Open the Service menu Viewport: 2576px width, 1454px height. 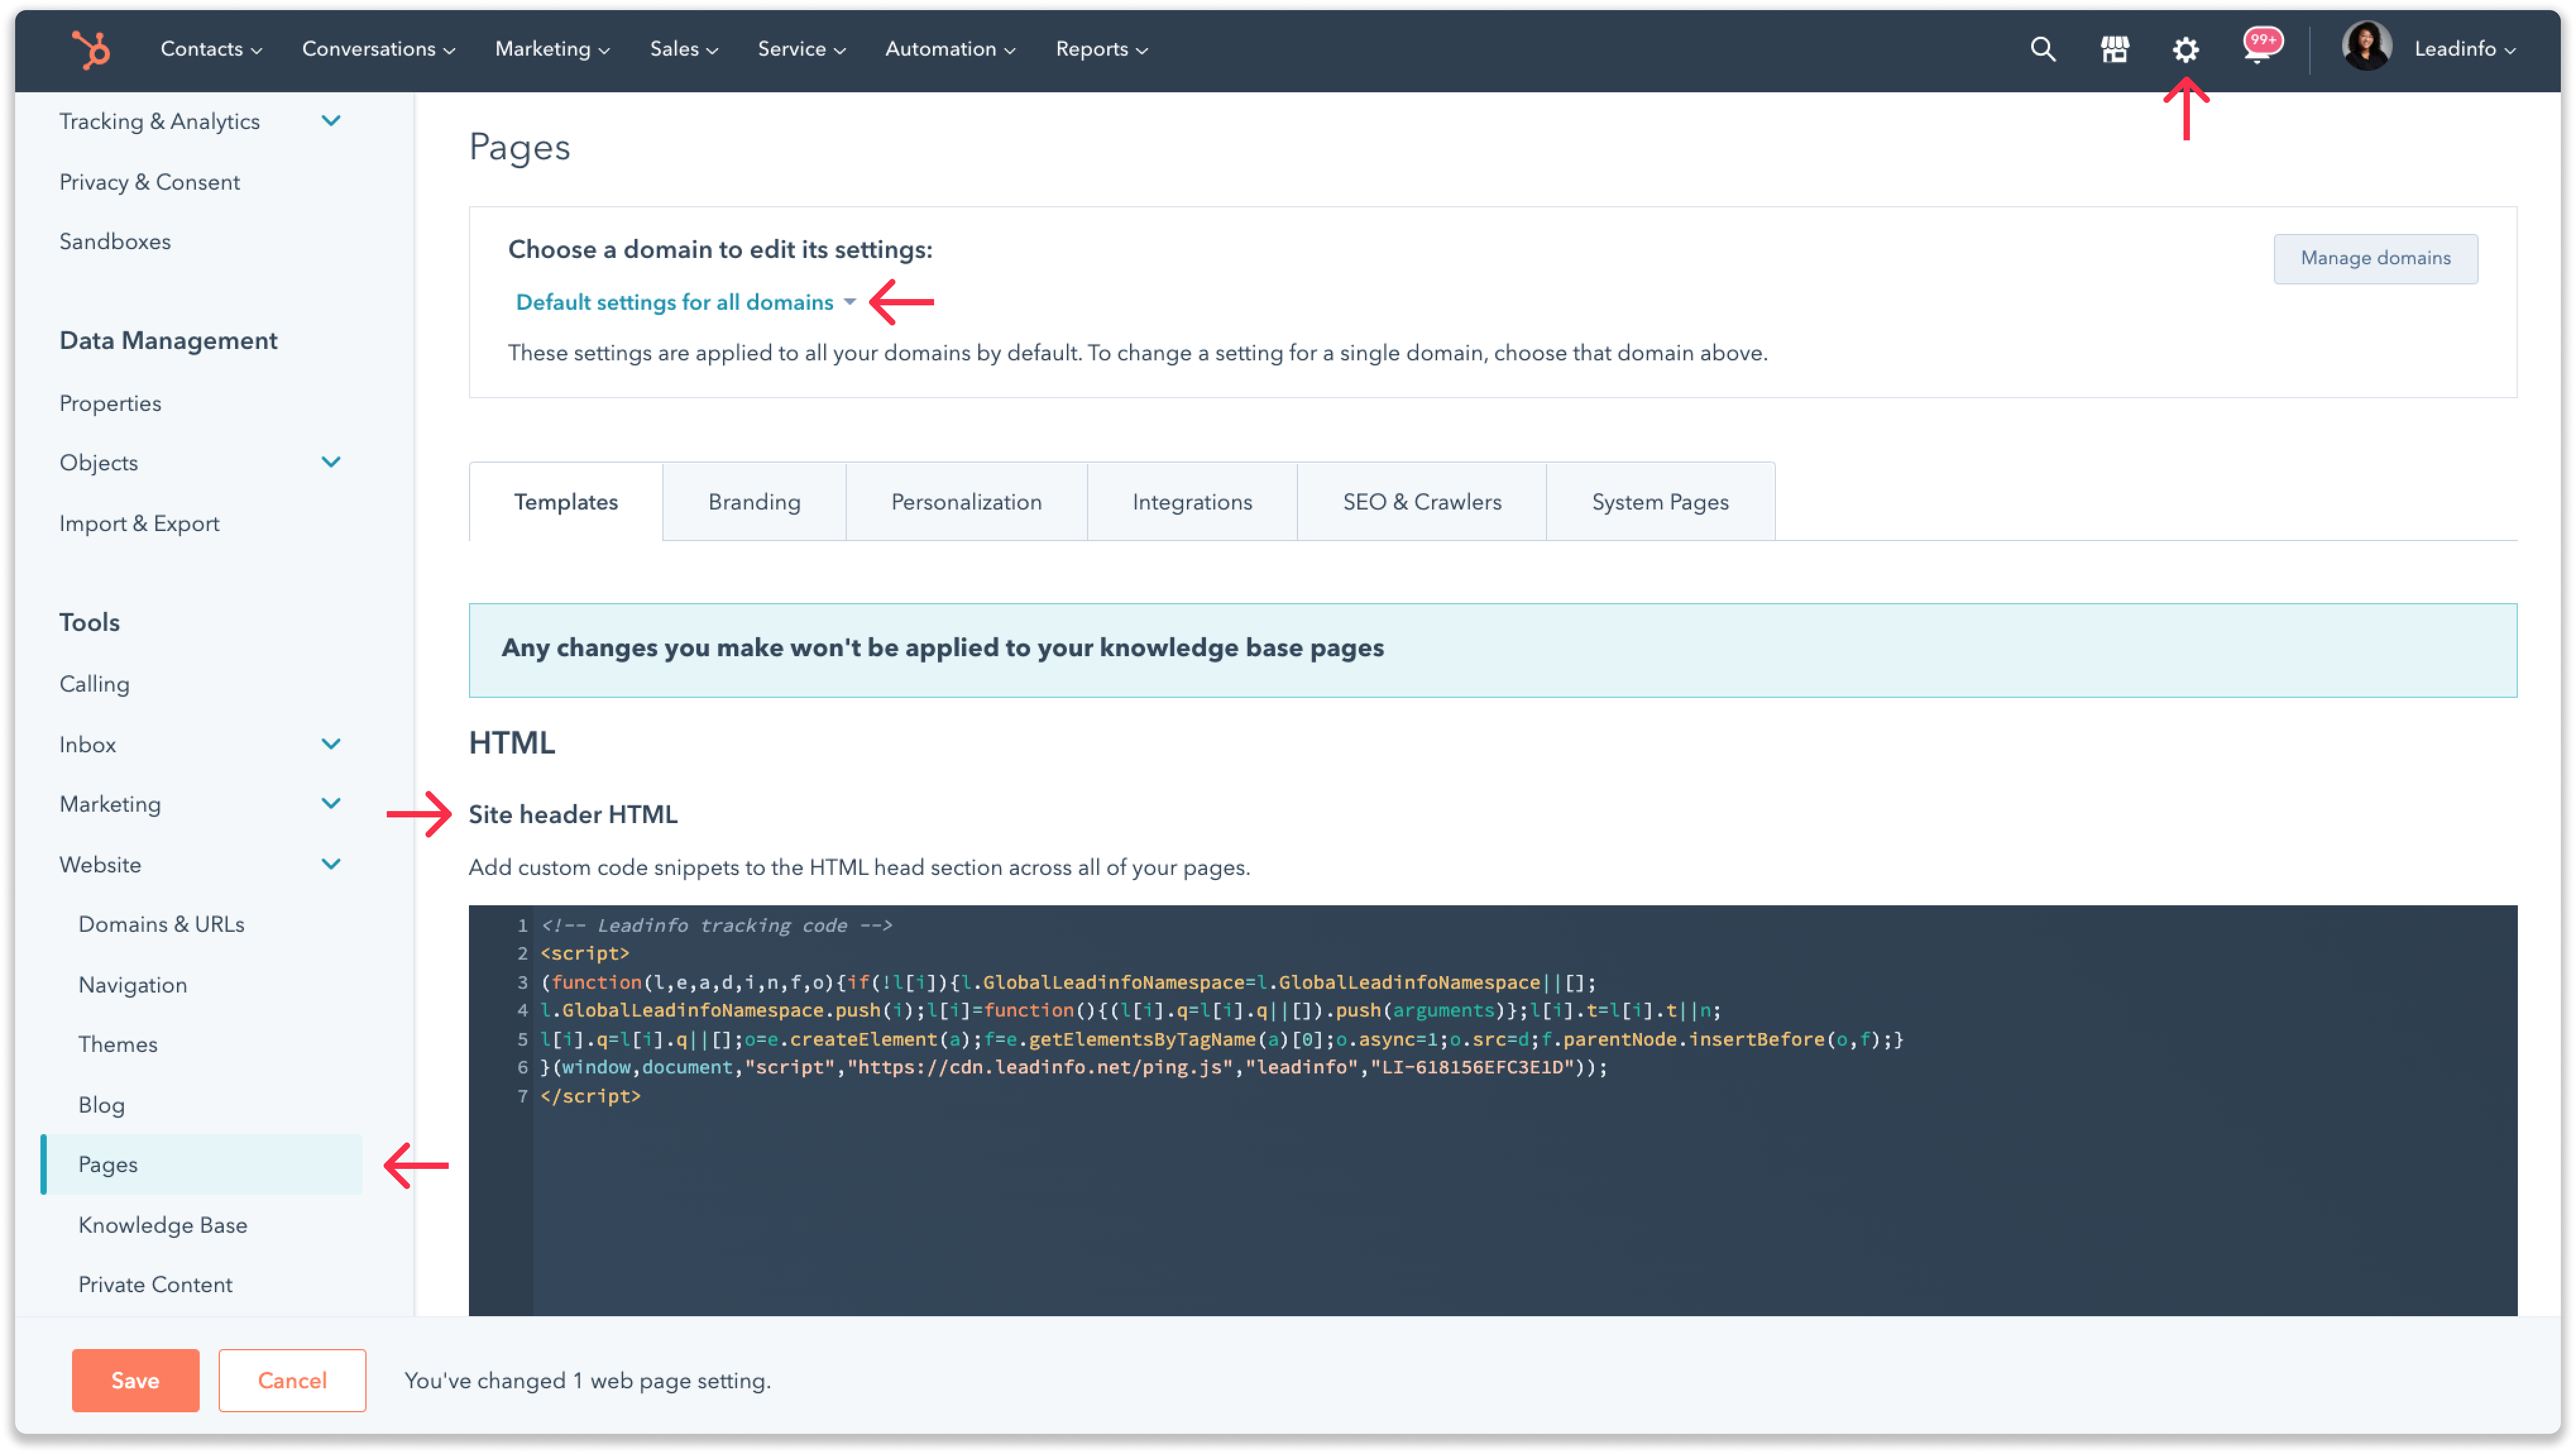coord(801,49)
